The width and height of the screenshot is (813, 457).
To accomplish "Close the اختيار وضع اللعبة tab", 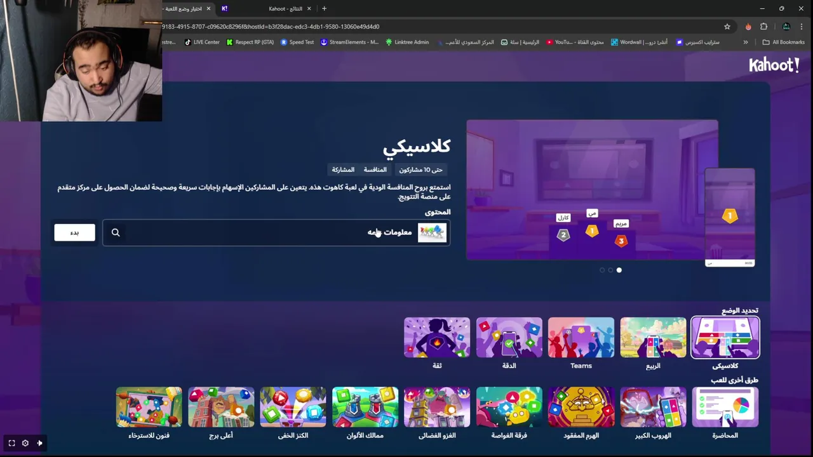I will (208, 8).
